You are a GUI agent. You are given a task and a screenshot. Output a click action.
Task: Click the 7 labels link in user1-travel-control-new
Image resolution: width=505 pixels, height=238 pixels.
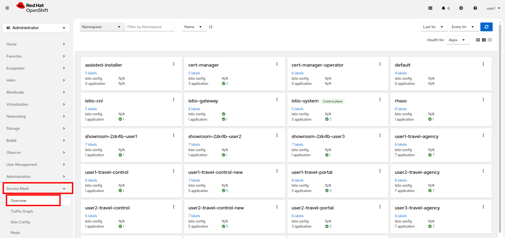(194, 180)
